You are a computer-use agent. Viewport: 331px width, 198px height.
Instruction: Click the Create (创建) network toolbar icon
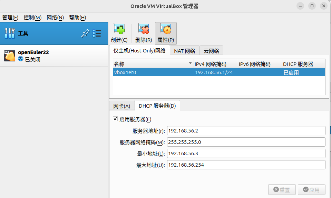119,29
